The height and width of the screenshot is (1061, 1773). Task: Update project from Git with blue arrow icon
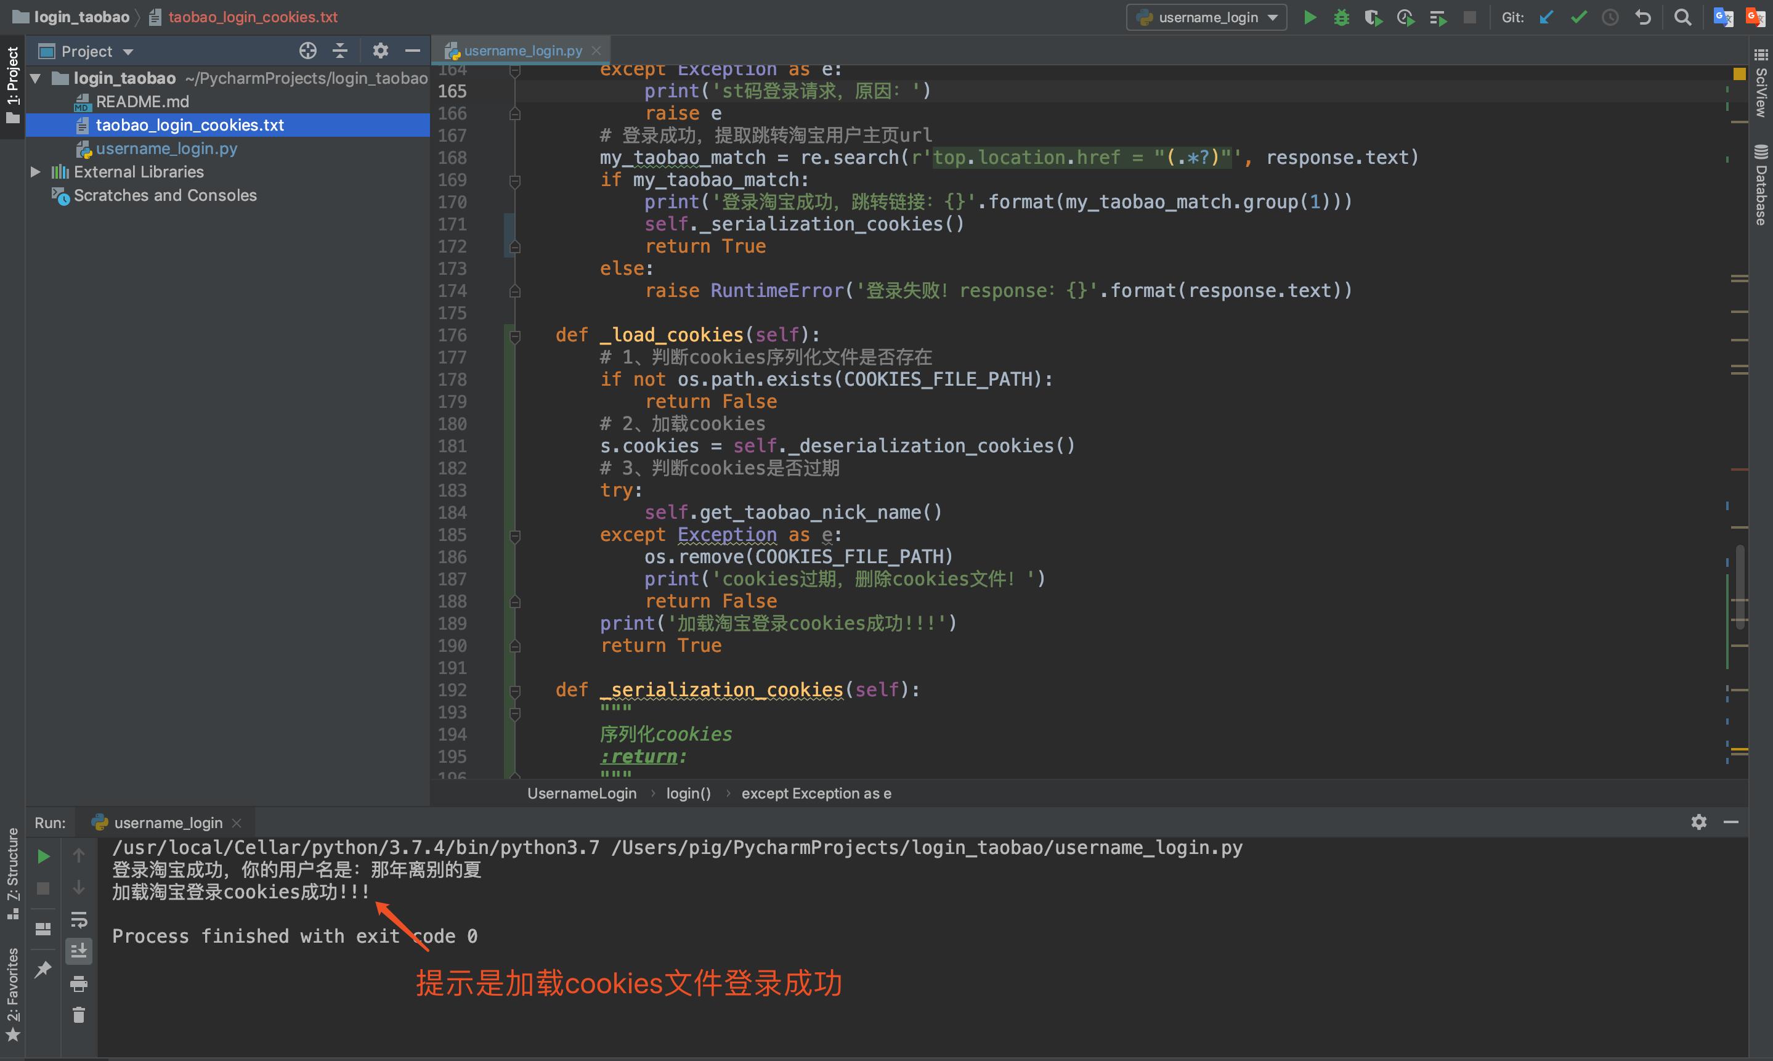click(x=1546, y=17)
